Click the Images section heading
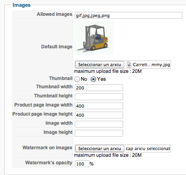 [21, 5]
